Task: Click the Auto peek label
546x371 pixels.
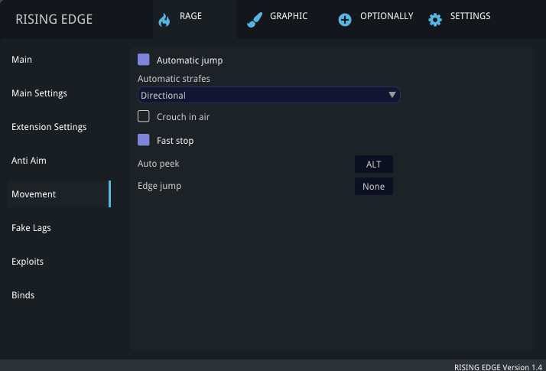Action: pyautogui.click(x=158, y=164)
